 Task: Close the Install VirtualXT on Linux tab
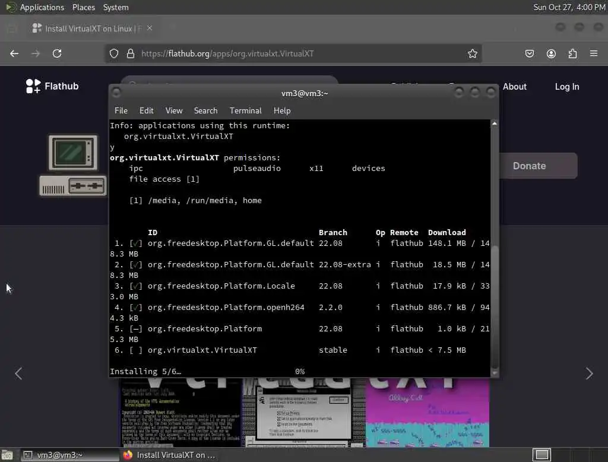point(150,28)
